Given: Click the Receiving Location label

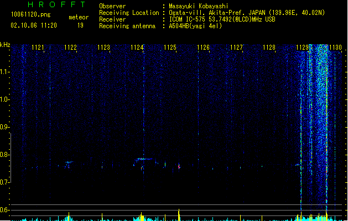Looking at the screenshot, I should coord(129,13).
